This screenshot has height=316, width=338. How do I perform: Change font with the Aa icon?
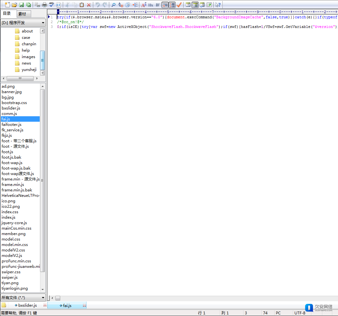(144, 5)
